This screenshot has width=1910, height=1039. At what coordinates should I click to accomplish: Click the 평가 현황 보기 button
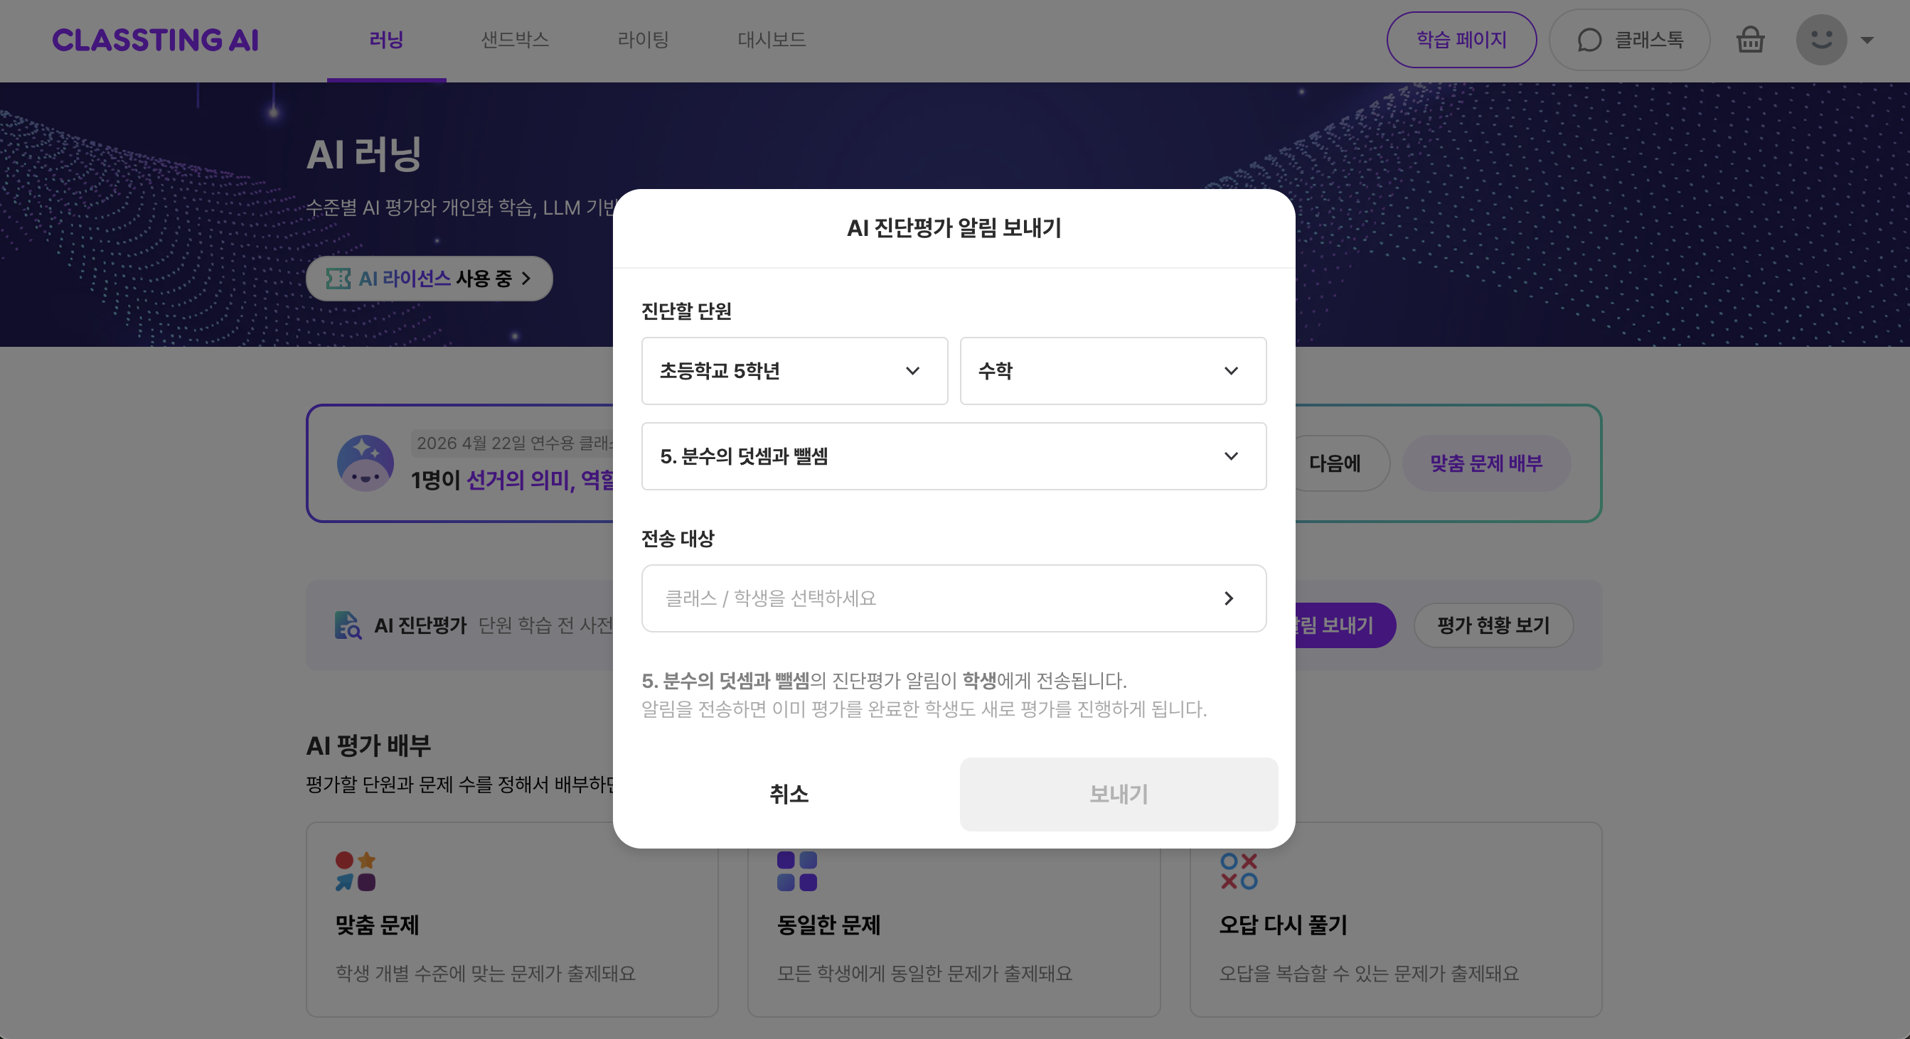tap(1493, 625)
